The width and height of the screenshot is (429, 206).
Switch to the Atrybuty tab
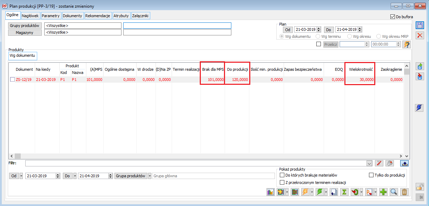121,16
